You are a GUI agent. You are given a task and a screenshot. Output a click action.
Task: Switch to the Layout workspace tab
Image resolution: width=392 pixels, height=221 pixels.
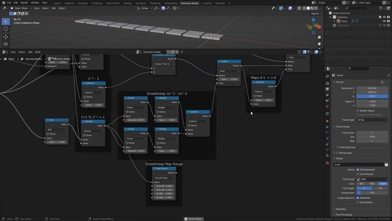click(x=57, y=3)
